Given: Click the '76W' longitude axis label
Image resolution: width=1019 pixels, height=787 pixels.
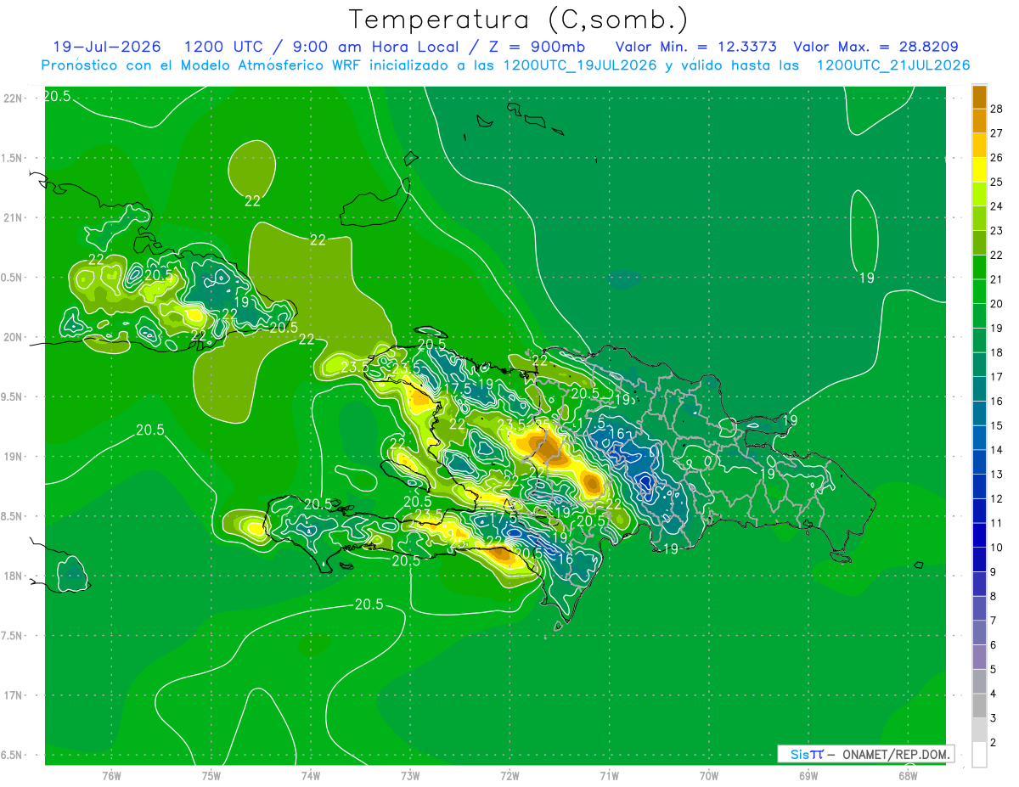Looking at the screenshot, I should pyautogui.click(x=111, y=775).
